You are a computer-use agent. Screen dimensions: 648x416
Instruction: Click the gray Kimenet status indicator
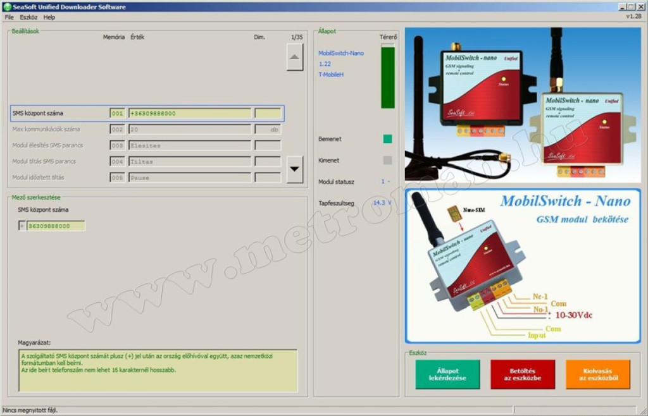pyautogui.click(x=387, y=161)
